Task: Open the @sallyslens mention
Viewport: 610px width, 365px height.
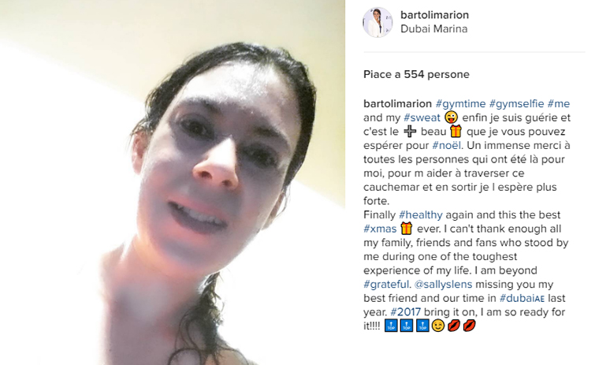Action: tap(443, 285)
